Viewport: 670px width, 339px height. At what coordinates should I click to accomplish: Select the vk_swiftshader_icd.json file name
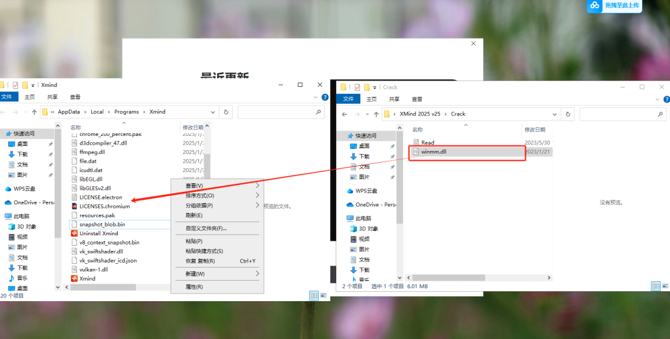[x=108, y=260]
